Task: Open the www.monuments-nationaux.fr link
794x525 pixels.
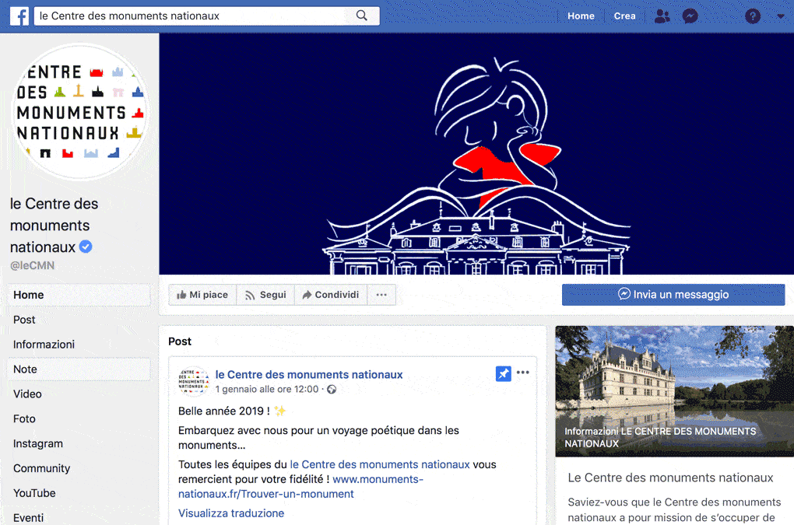Action: 300,487
